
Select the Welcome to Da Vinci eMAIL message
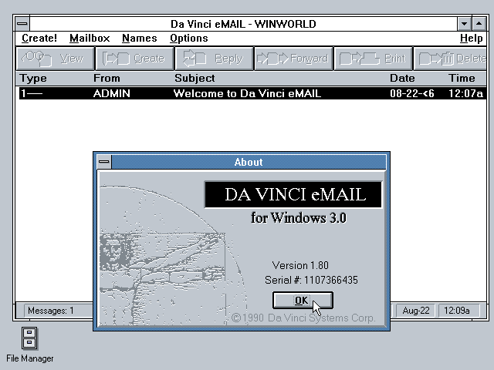pyautogui.click(x=251, y=93)
